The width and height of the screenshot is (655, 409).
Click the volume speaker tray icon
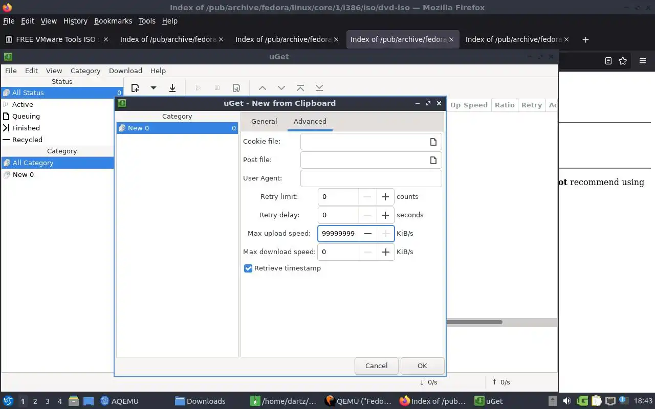pyautogui.click(x=567, y=401)
